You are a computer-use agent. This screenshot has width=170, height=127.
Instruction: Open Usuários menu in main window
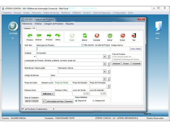coord(87,13)
